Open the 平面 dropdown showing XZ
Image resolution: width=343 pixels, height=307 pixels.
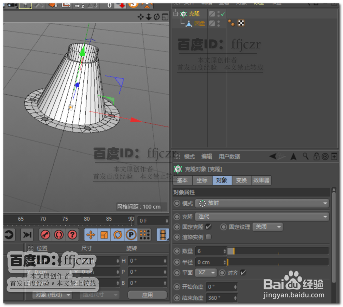(206, 273)
